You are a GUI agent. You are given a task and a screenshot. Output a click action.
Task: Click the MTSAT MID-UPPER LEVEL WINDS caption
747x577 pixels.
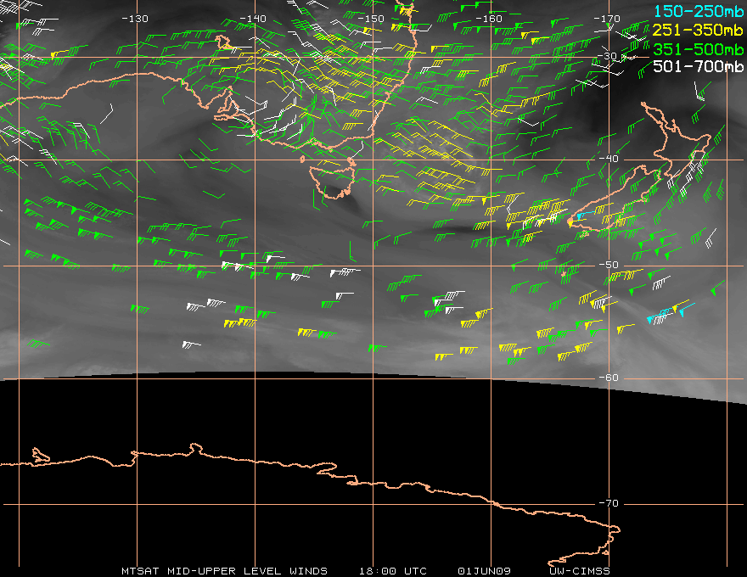pos(224,571)
